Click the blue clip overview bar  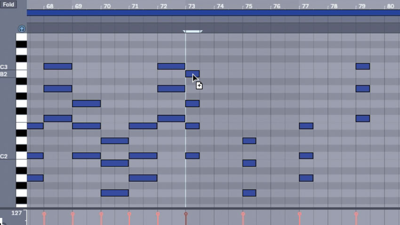[x=213, y=13]
